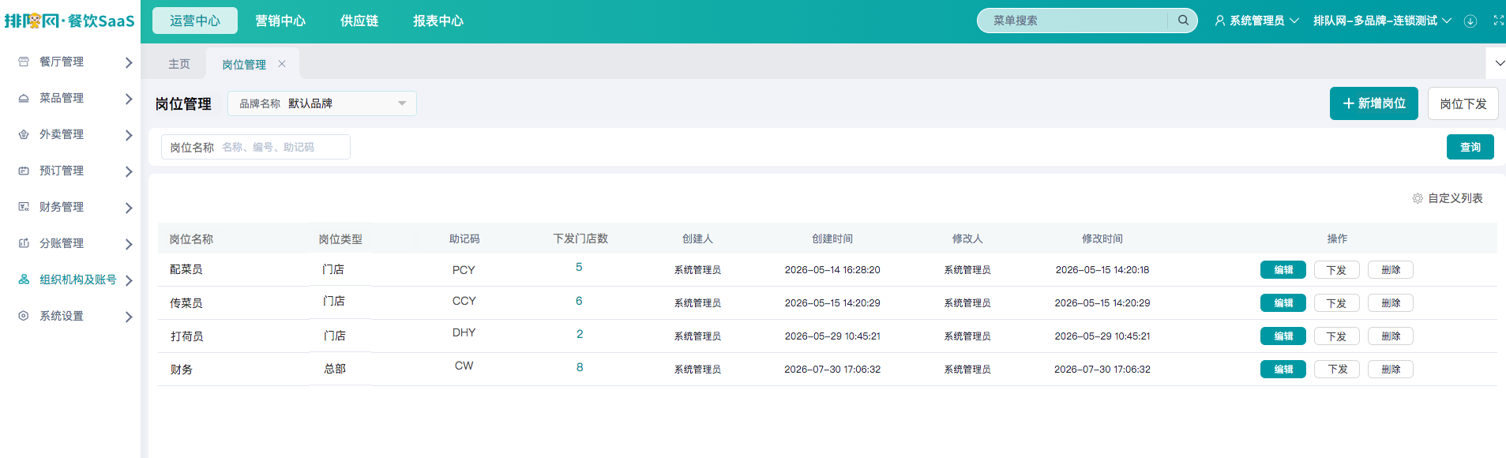Click the 排队网 餐饮SaaS logo

click(x=69, y=21)
